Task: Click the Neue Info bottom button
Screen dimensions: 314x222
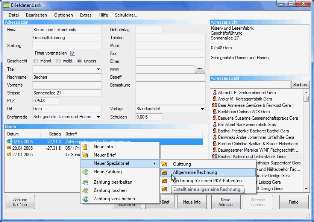Action: [x=192, y=202]
